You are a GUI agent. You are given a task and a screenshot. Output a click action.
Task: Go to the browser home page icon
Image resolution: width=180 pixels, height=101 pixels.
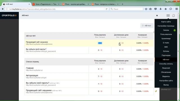tap(166, 9)
